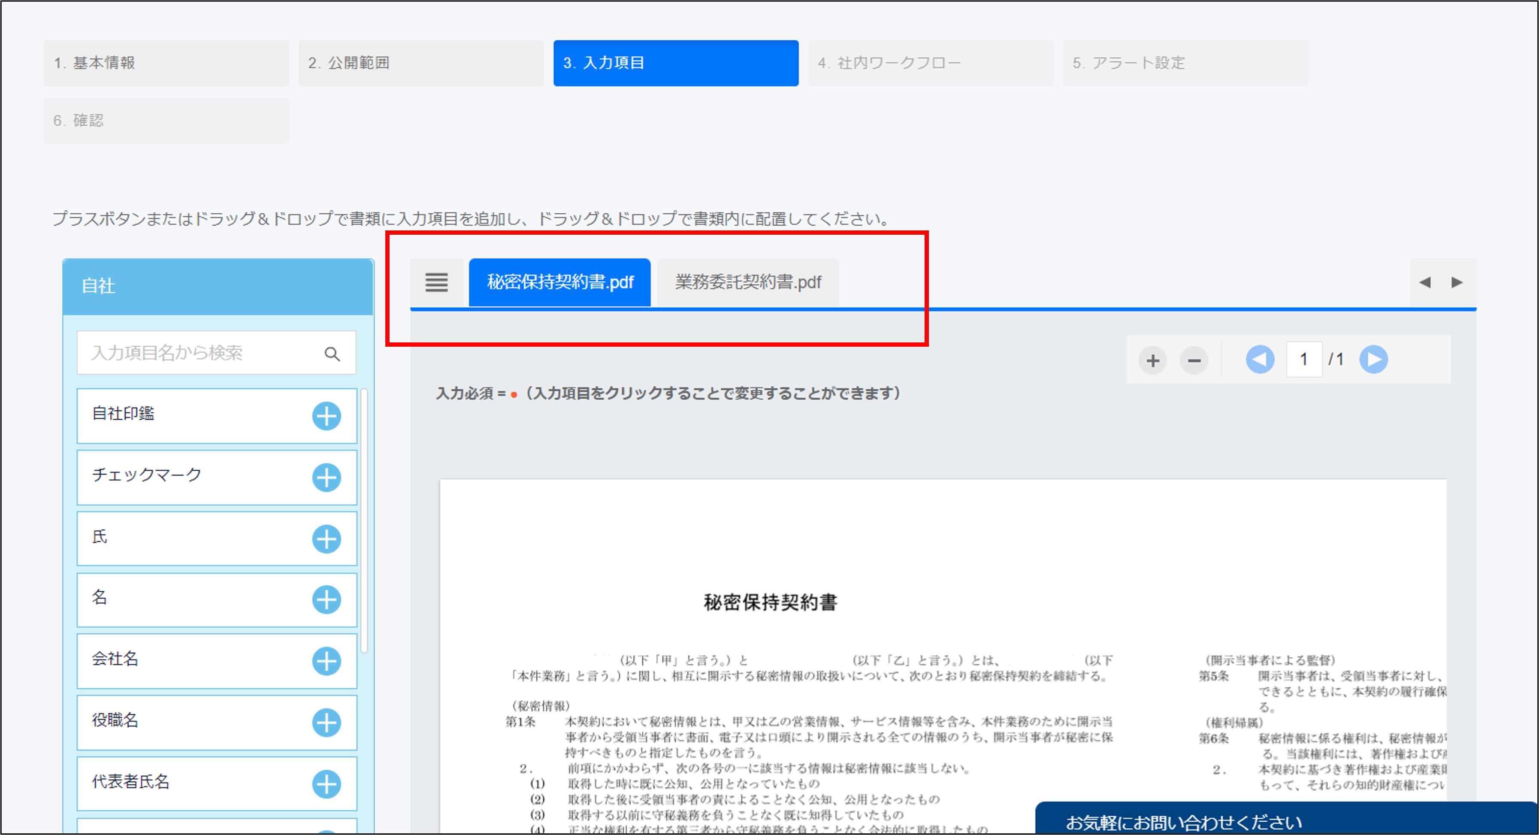1539x835 pixels.
Task: Click the 入力項目名から検索 search field
Action: click(203, 353)
